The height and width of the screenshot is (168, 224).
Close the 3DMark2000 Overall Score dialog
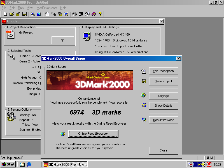[179, 59]
